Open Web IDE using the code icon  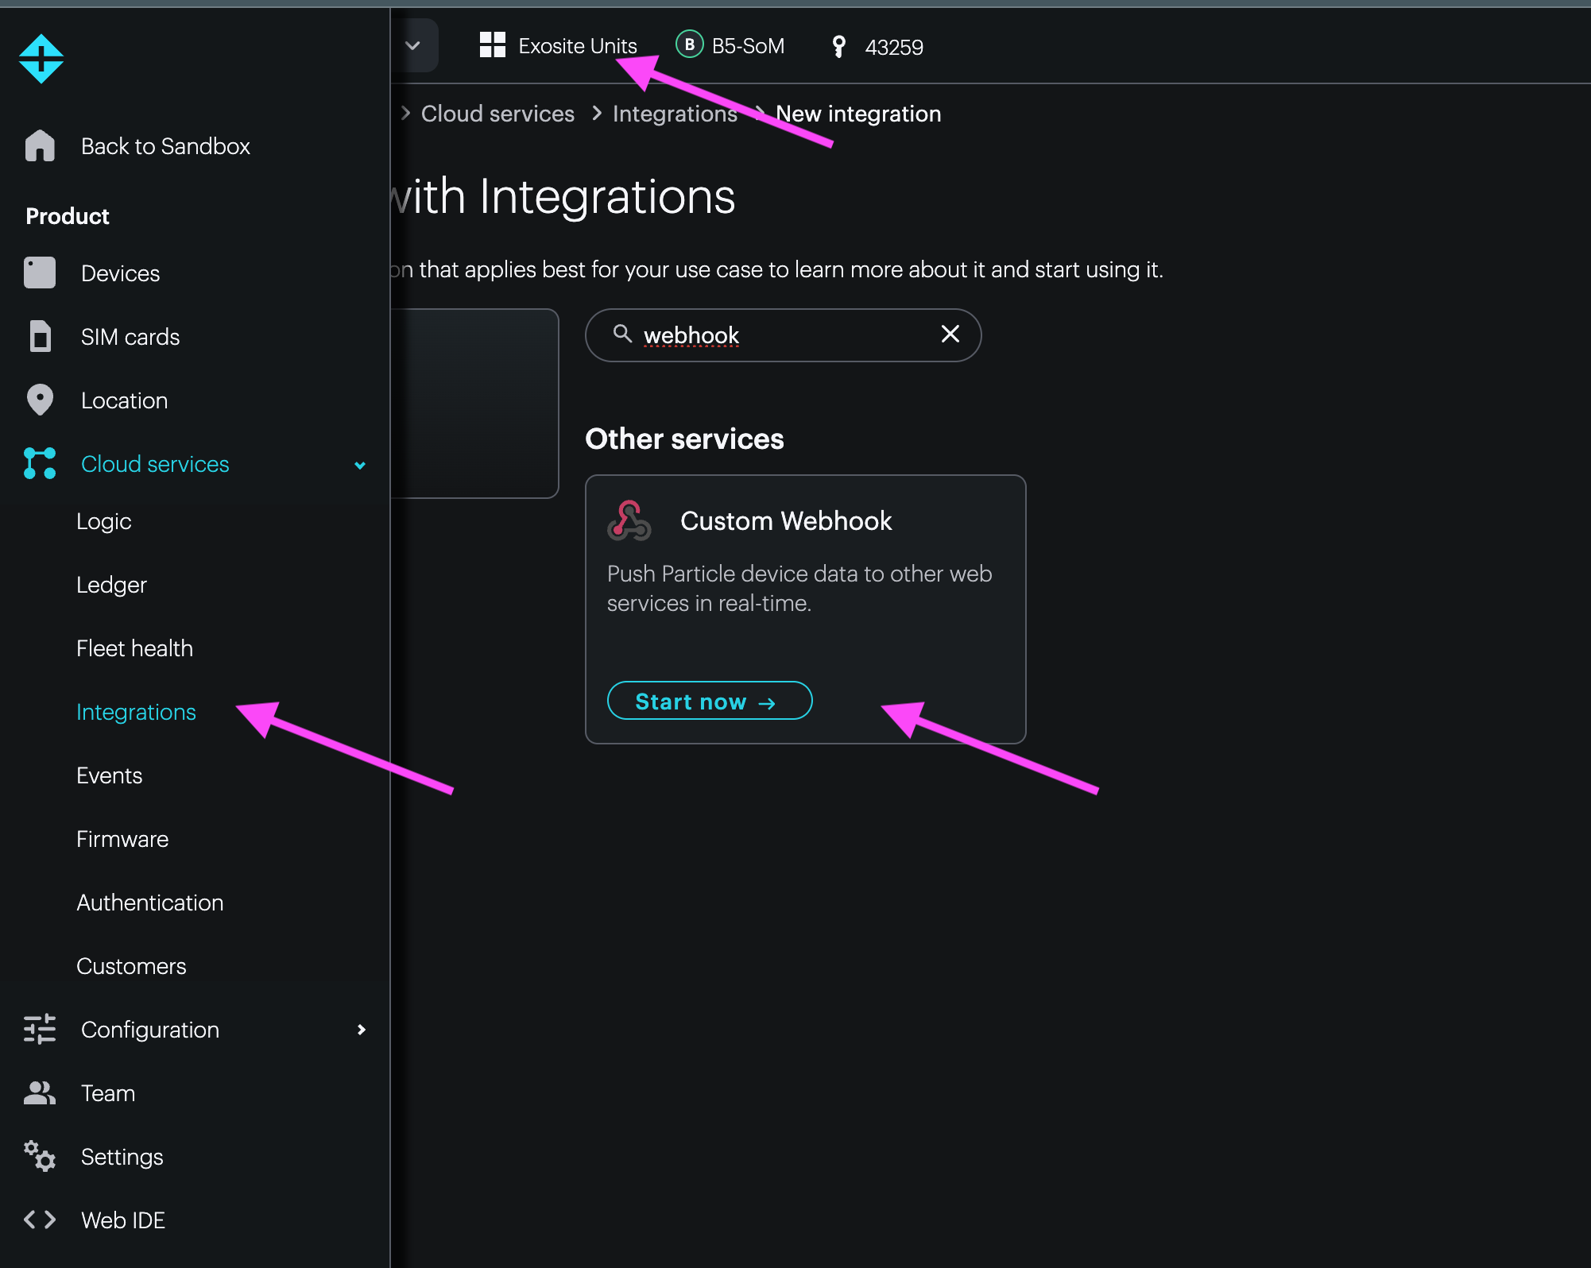coord(39,1220)
